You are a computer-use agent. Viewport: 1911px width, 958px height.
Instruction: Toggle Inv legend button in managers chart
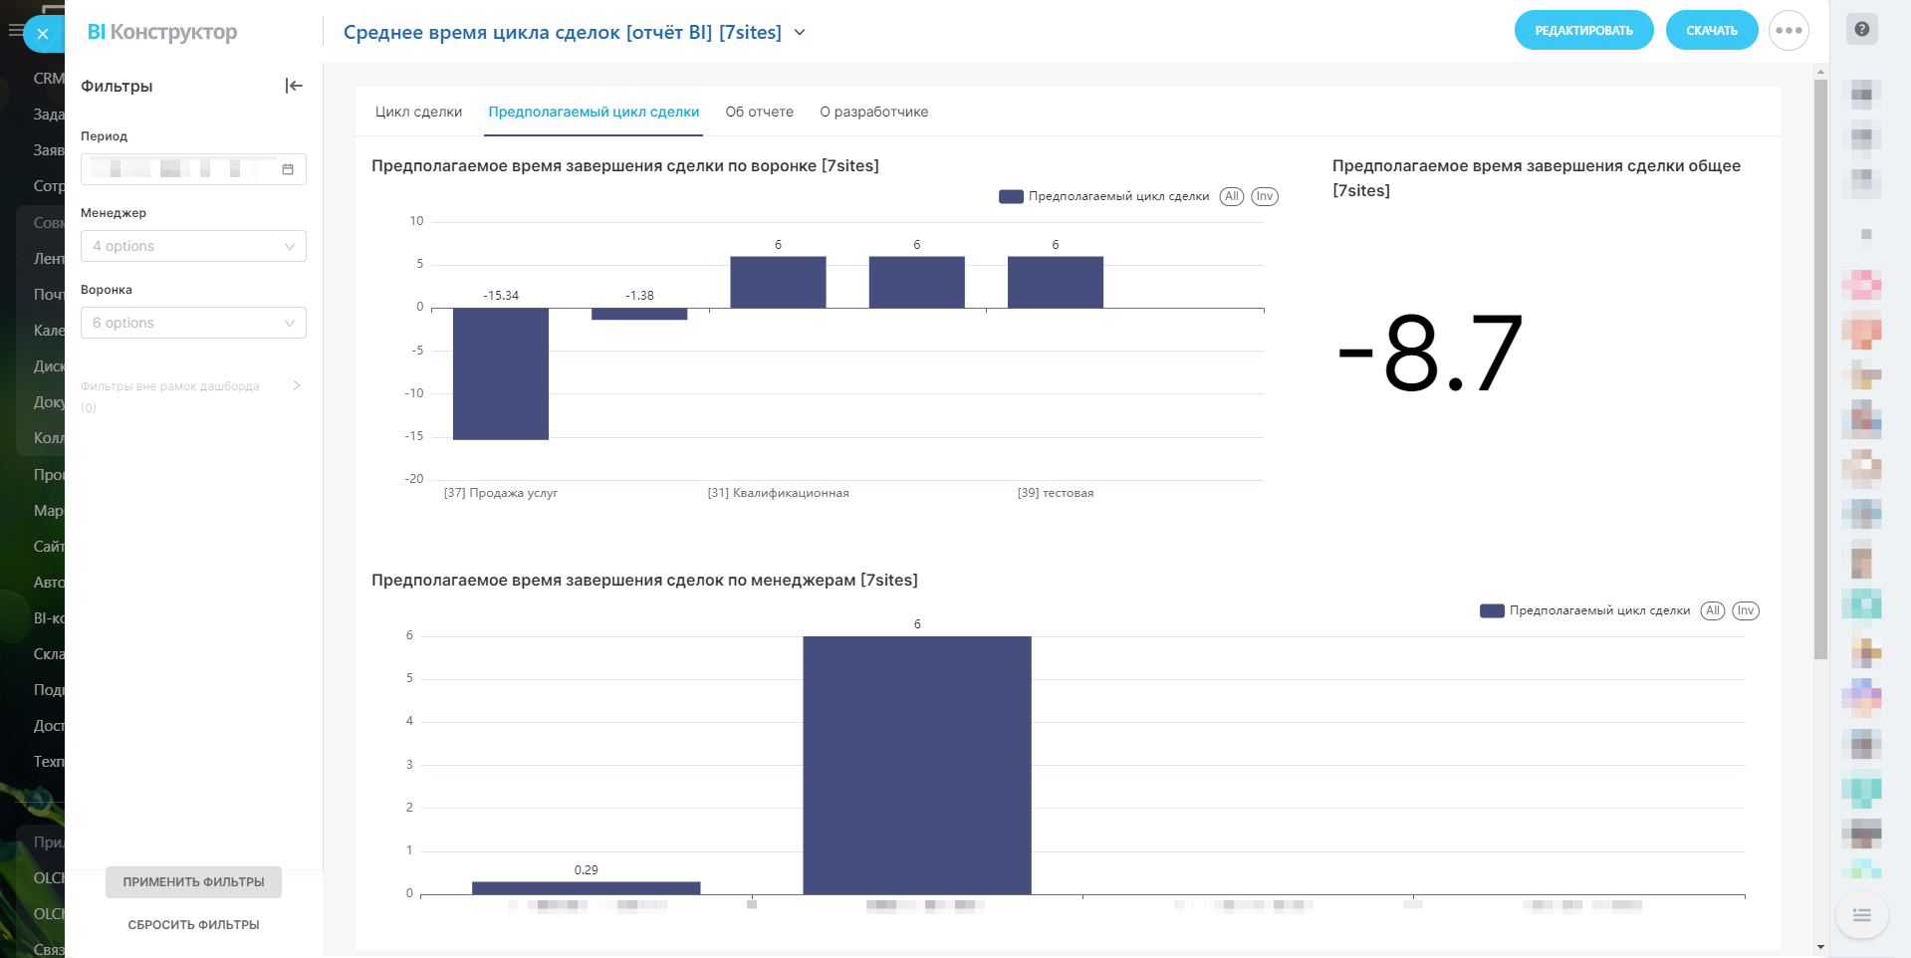pyautogui.click(x=1746, y=610)
